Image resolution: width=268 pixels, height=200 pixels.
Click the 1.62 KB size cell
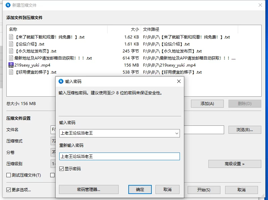click(131, 37)
